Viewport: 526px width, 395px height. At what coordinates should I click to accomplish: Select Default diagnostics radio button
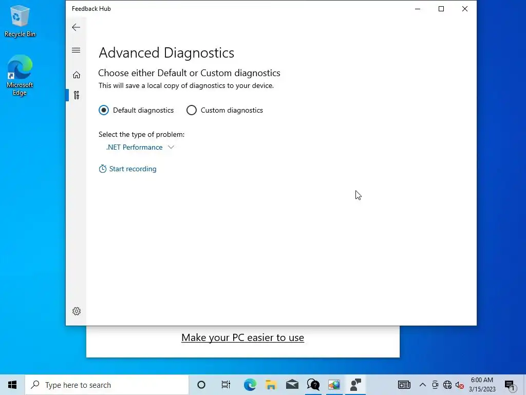coord(104,110)
